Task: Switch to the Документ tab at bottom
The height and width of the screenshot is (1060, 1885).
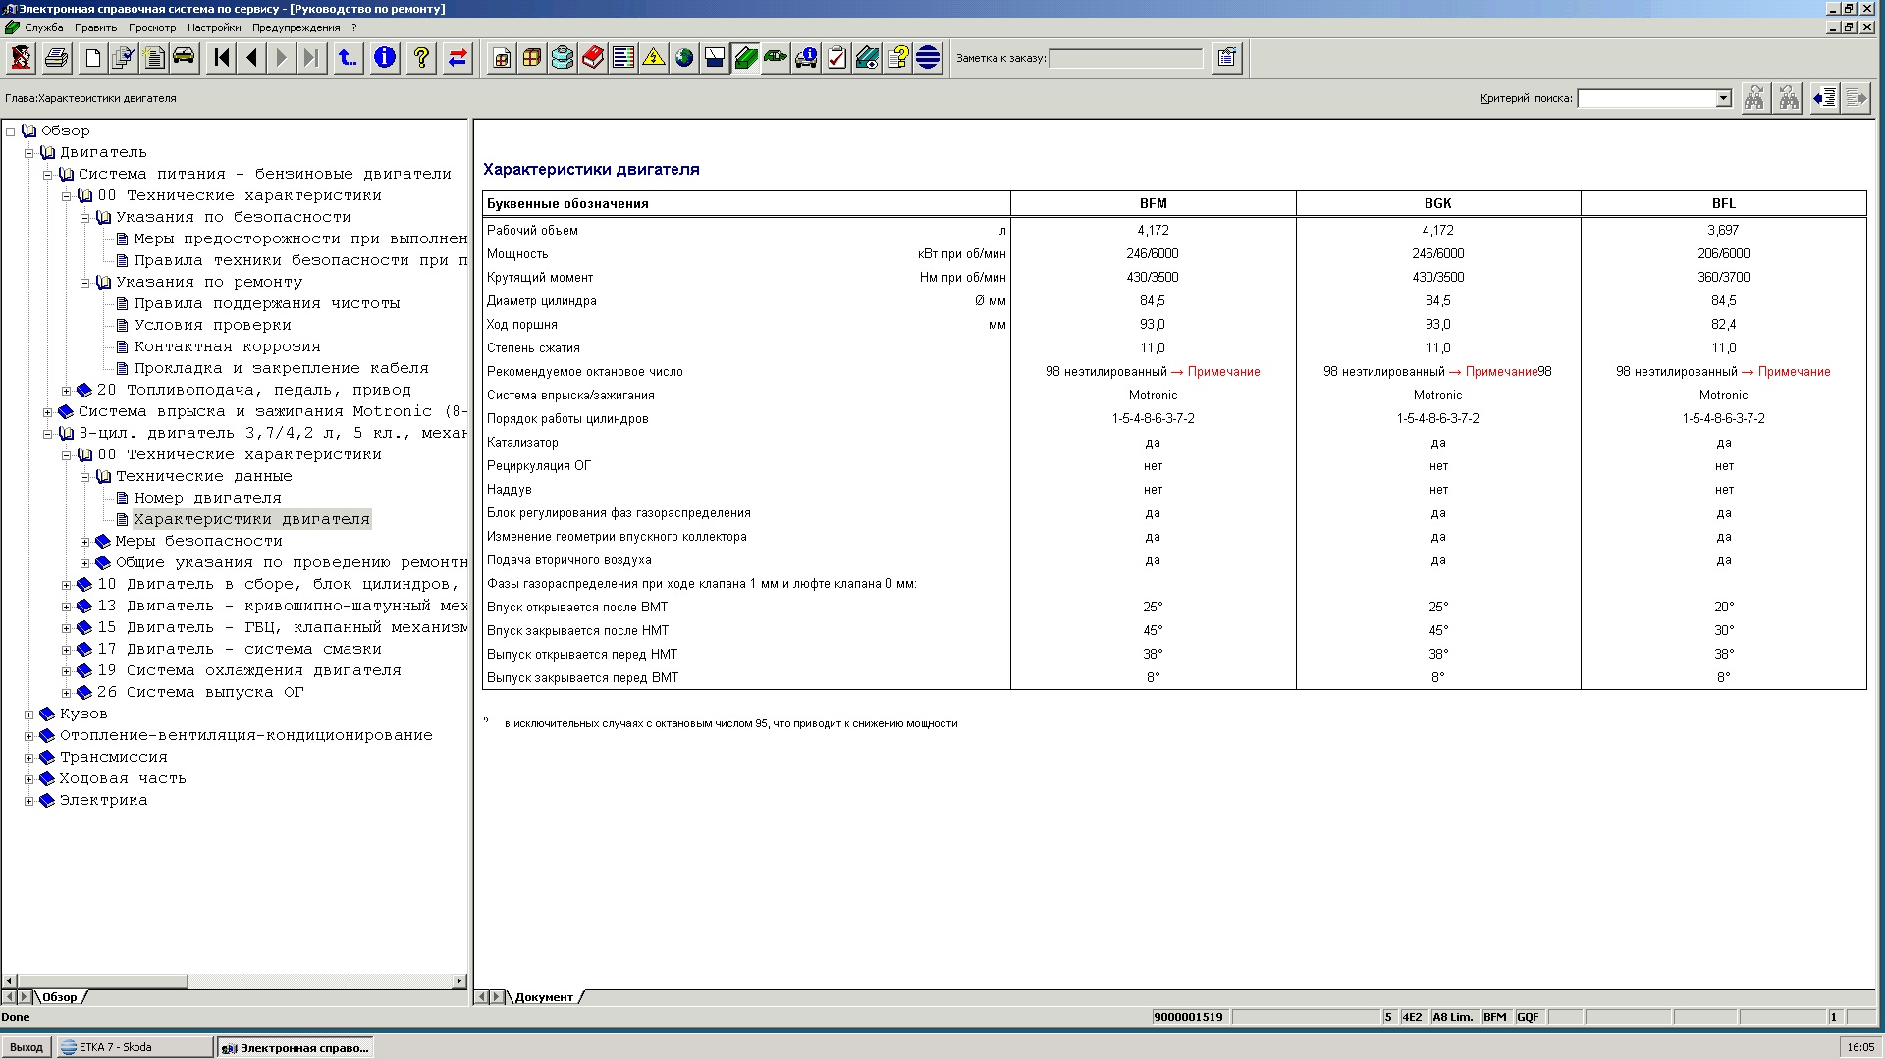Action: click(x=544, y=997)
